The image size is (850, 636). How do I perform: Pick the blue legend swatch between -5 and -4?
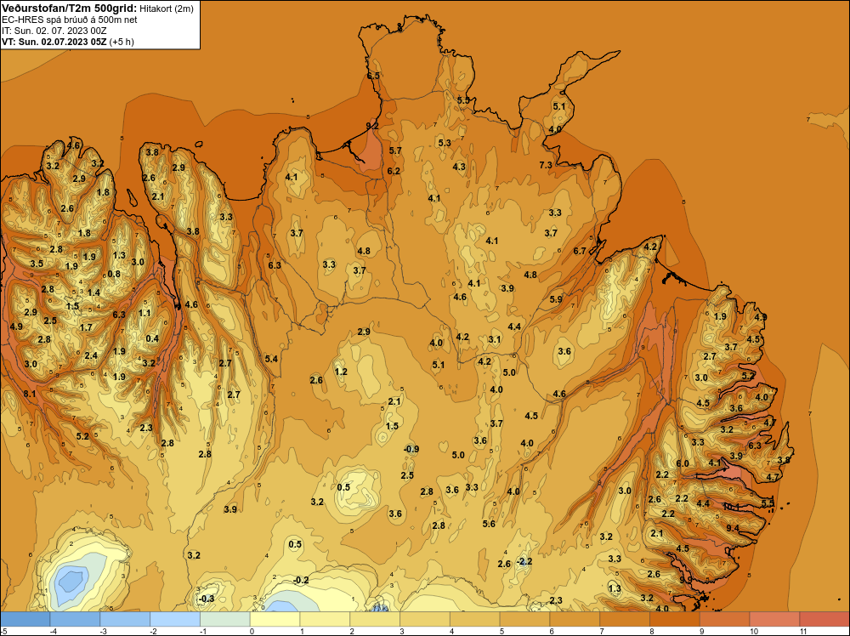coord(25,619)
